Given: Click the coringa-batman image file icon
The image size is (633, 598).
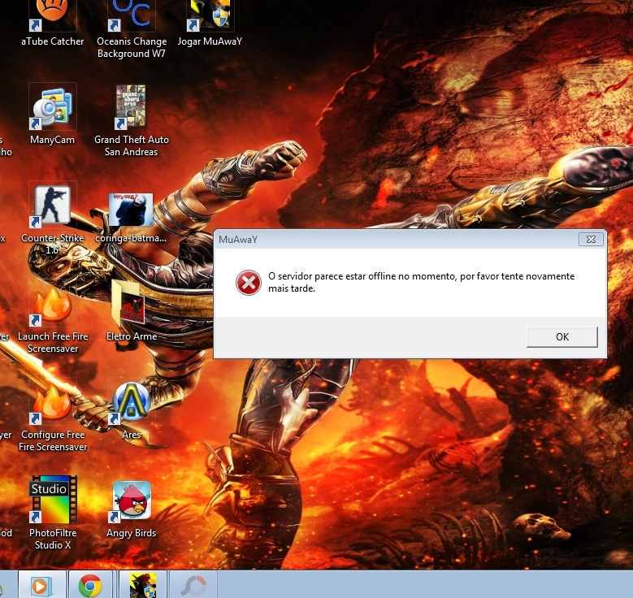Looking at the screenshot, I should pyautogui.click(x=131, y=210).
